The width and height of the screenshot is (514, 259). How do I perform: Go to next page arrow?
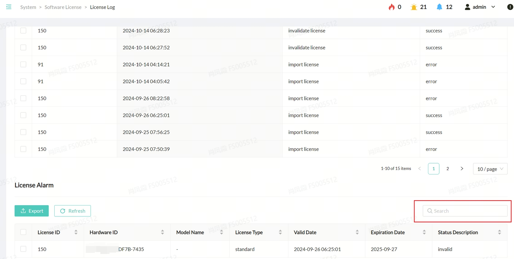point(462,169)
